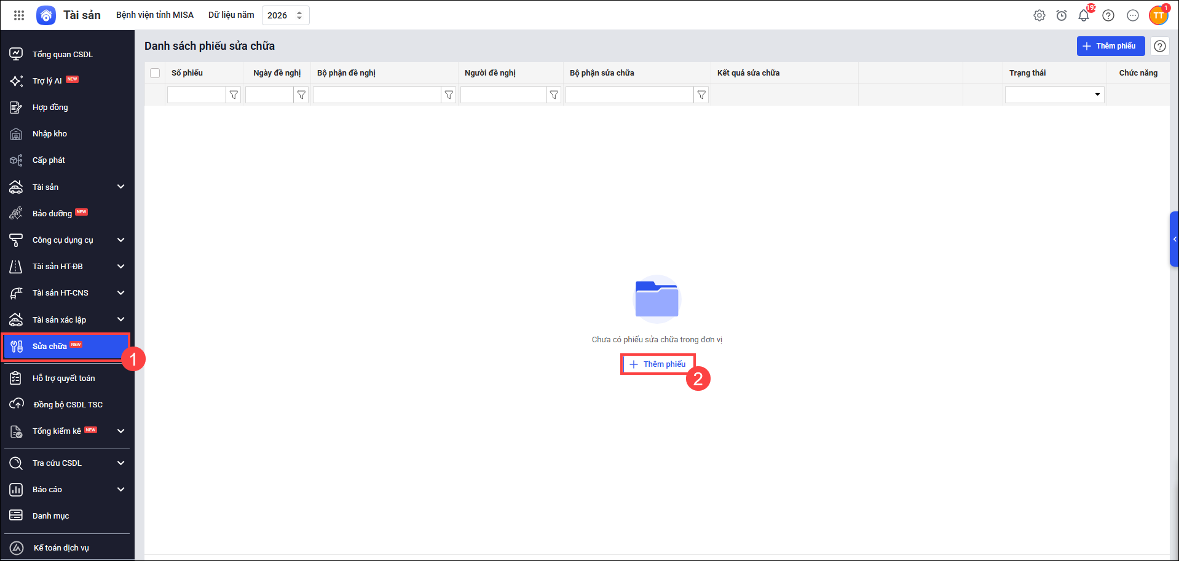Expand the Tổng kiểm kê chevron
Viewport: 1179px width, 561px height.
[x=121, y=431]
